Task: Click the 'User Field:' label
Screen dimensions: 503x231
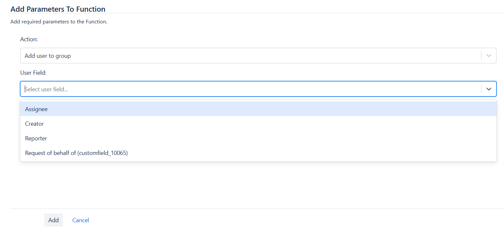Action: tap(33, 73)
